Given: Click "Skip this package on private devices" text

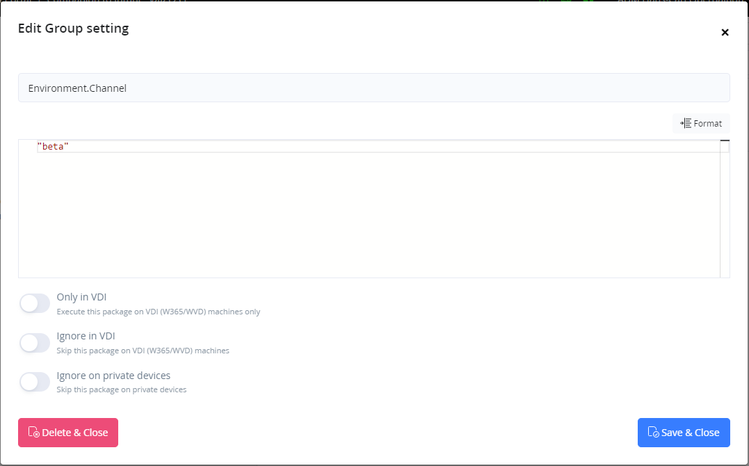Looking at the screenshot, I should click(x=121, y=389).
